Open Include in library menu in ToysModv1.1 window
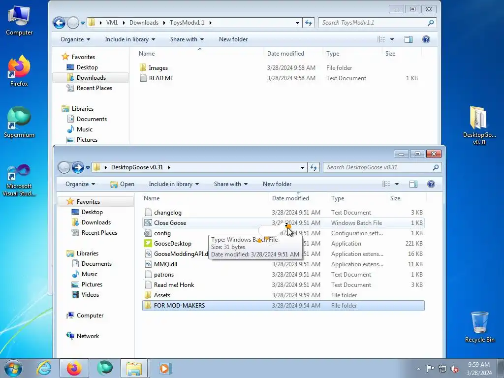The width and height of the screenshot is (504, 378). (130, 39)
